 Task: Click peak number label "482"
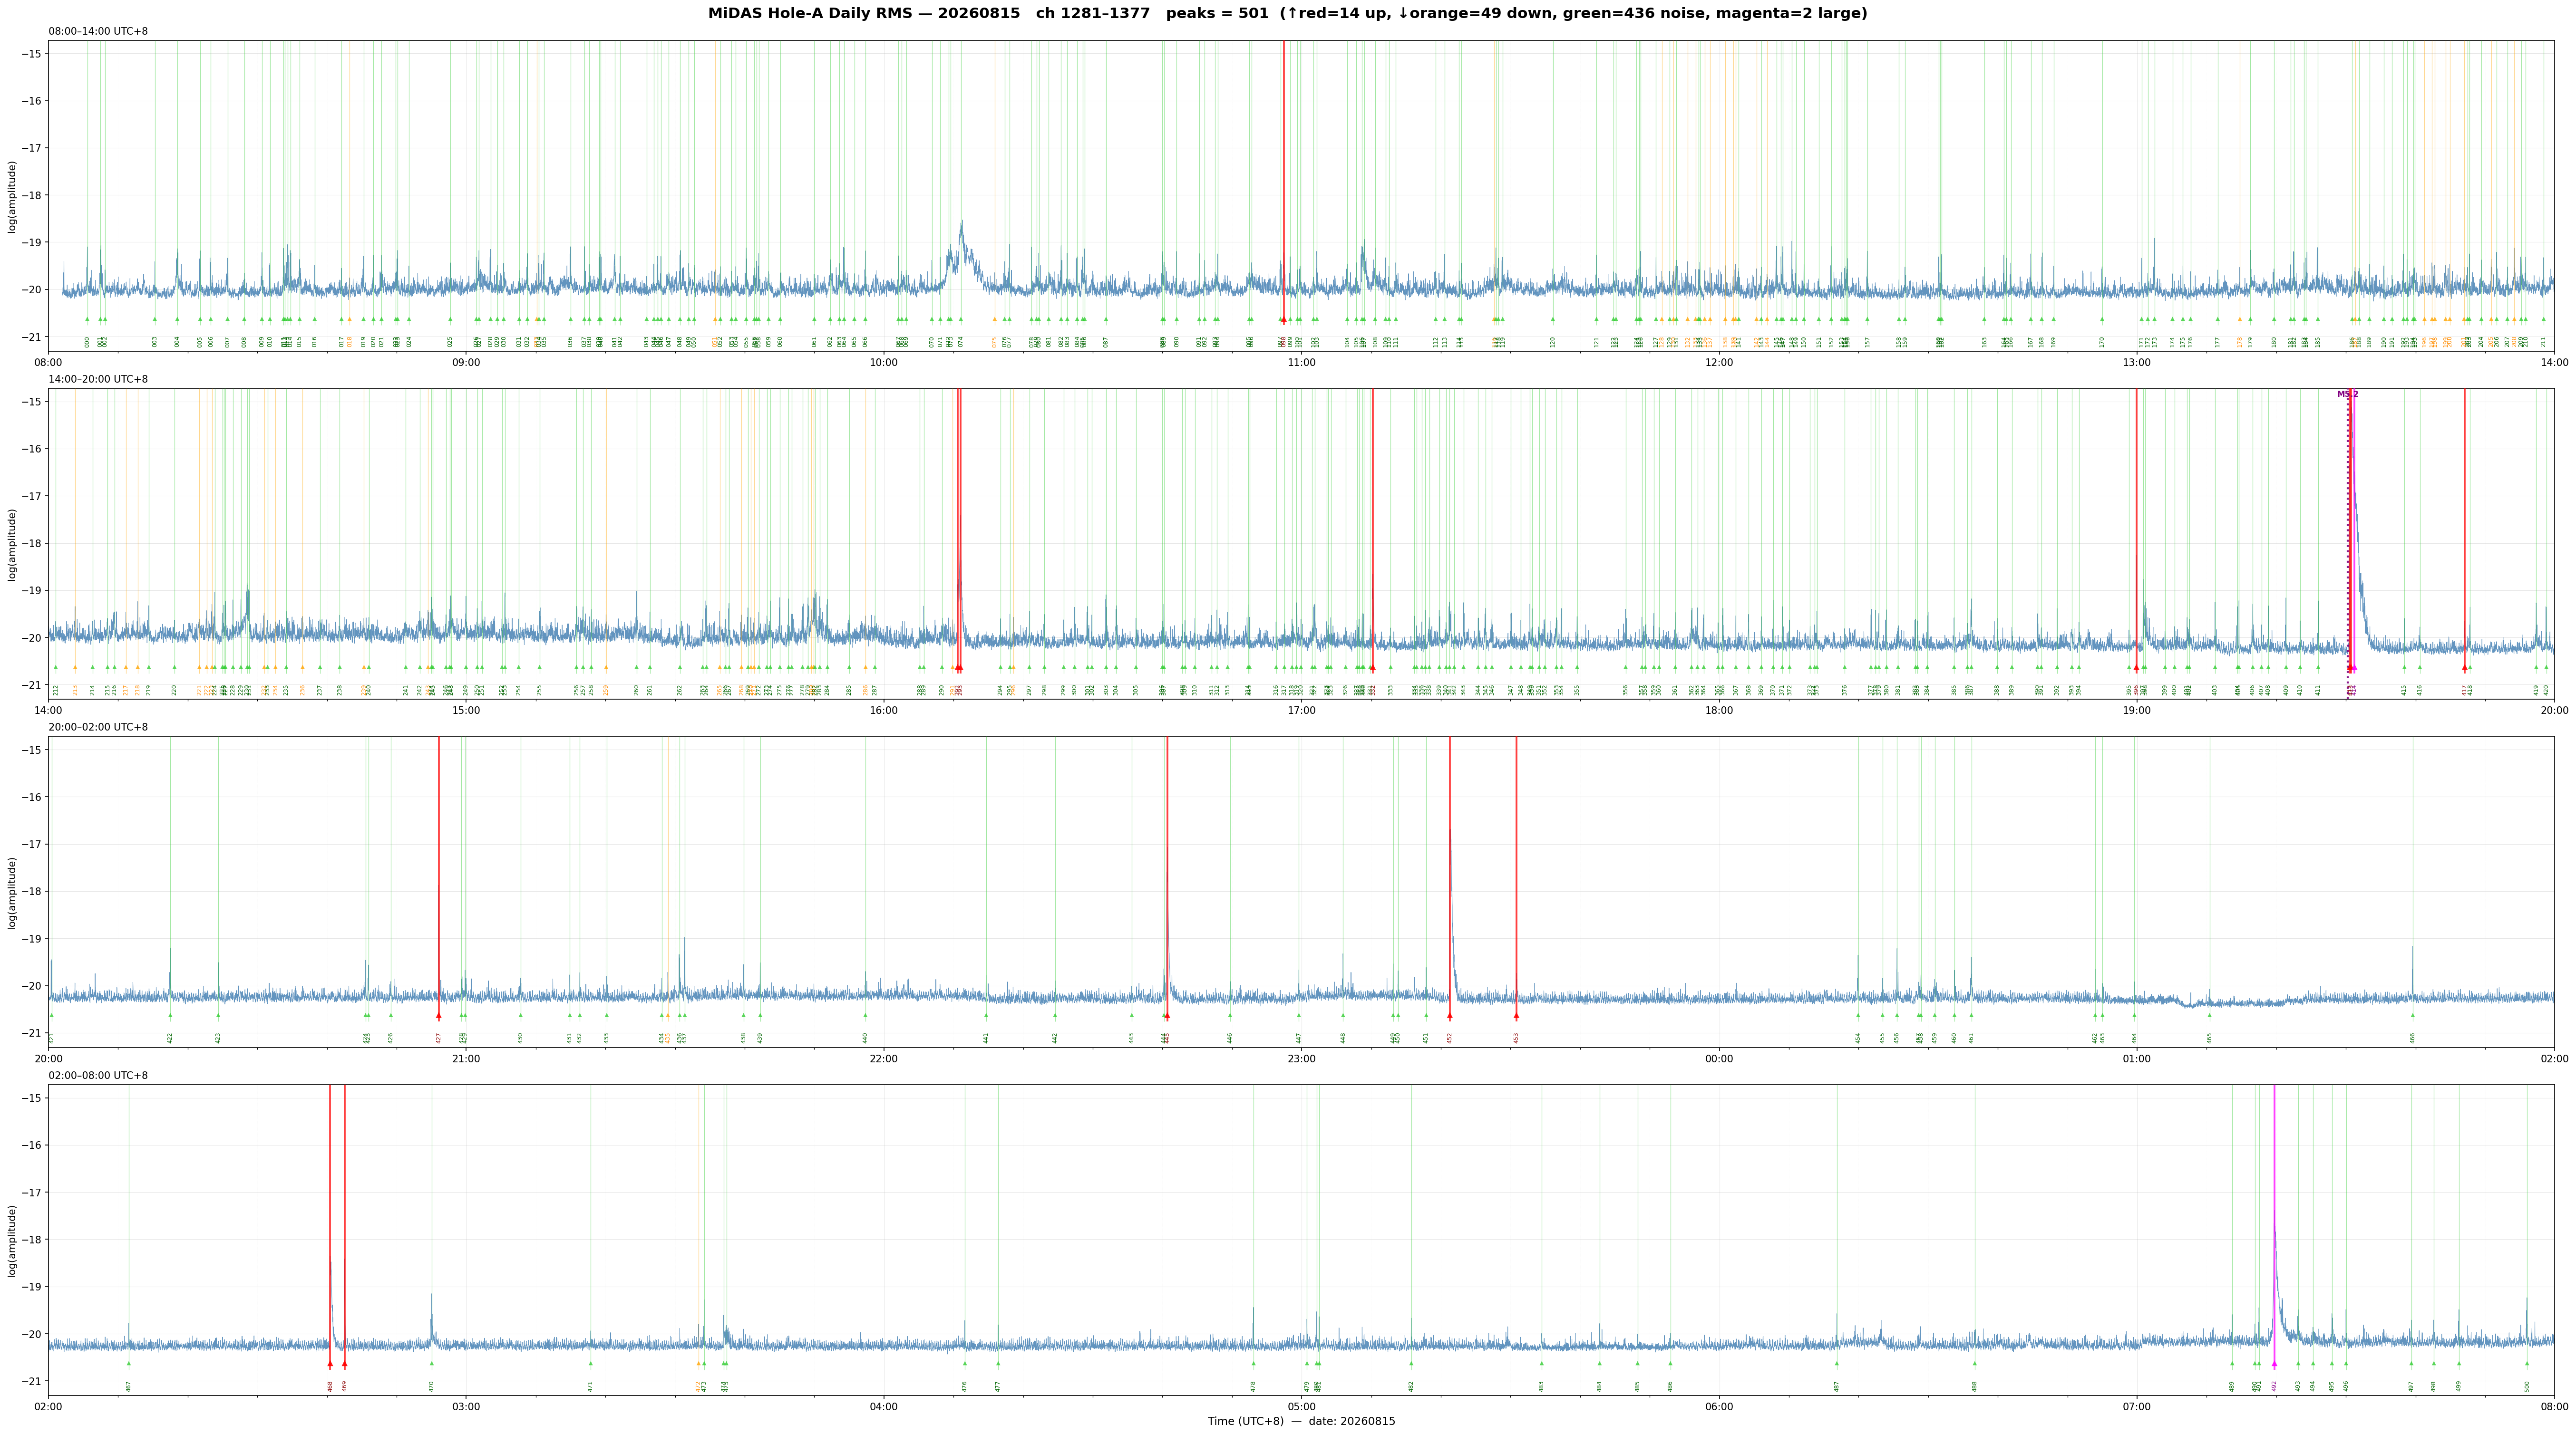click(1411, 1386)
